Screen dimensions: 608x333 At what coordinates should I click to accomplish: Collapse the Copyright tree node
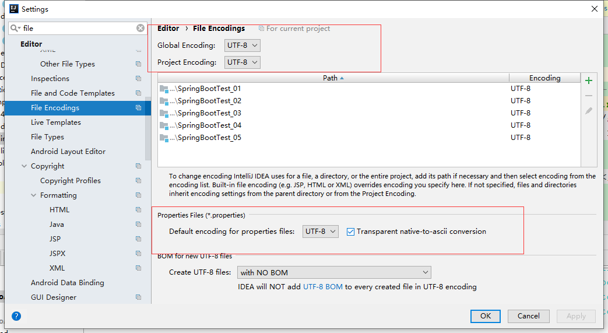(x=24, y=166)
